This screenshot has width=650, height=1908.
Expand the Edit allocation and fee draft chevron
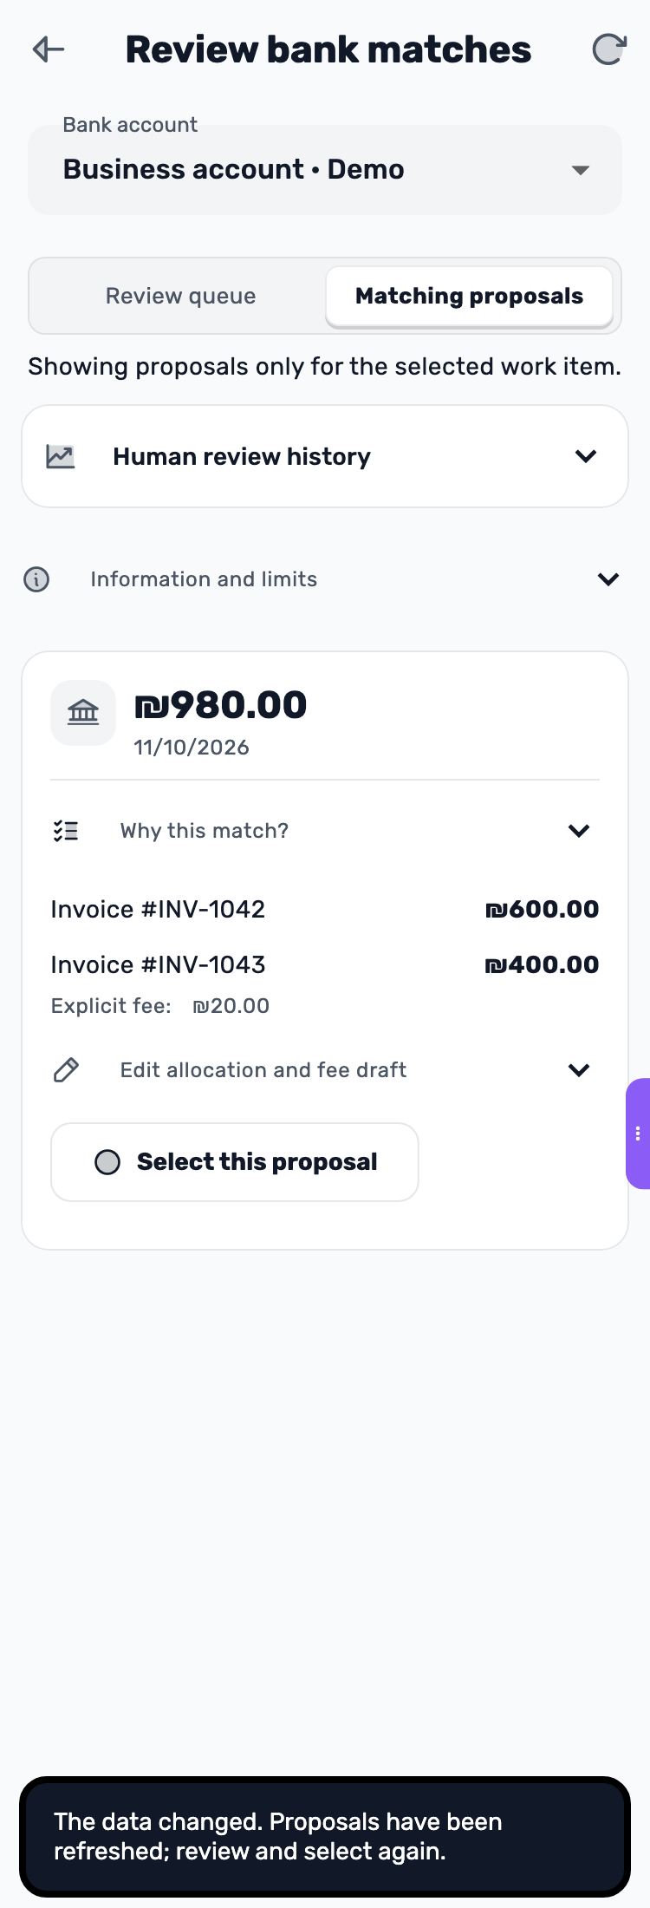(x=579, y=1070)
